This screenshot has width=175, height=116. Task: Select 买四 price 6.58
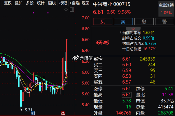(x=127, y=76)
